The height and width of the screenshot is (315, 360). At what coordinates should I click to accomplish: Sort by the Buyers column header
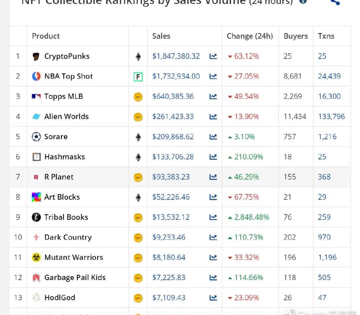point(295,36)
